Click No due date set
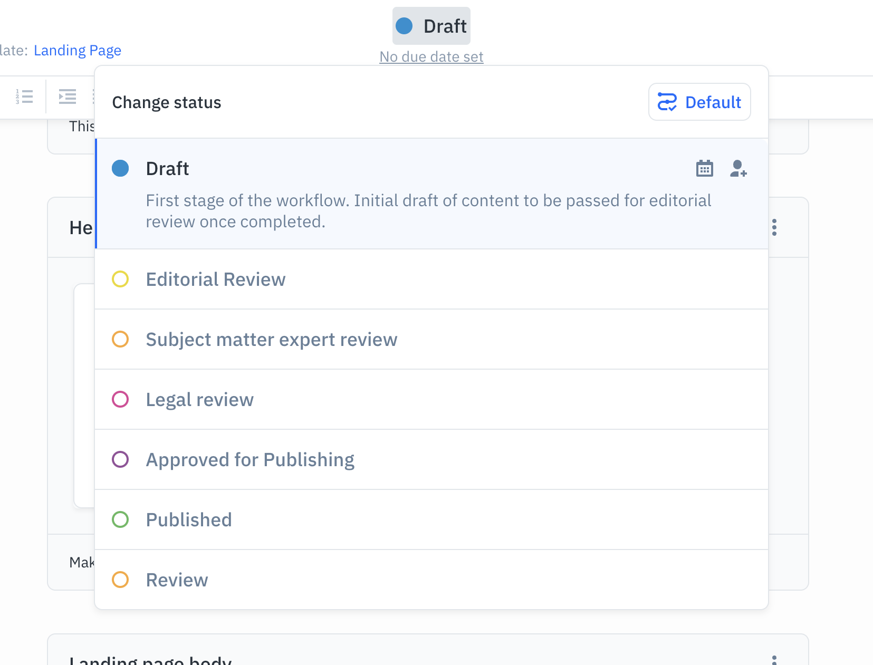Screen dimensions: 873x665 point(431,56)
